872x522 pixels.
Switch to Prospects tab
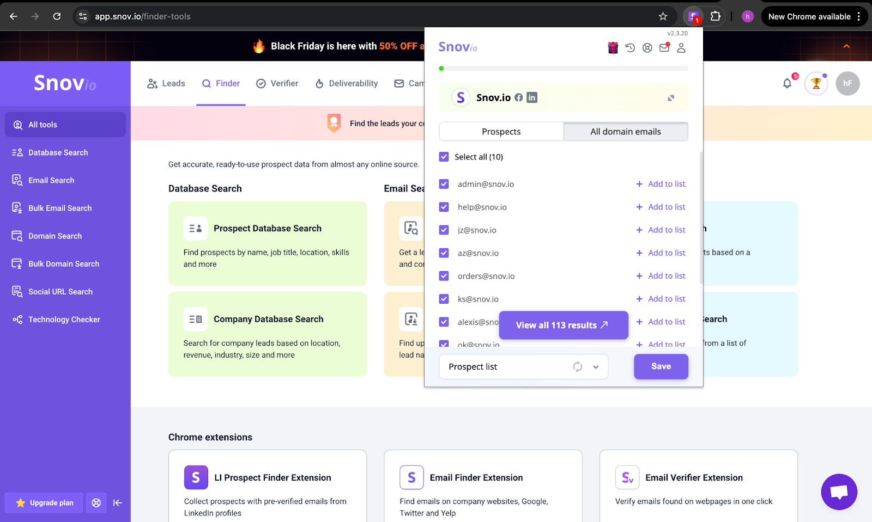(501, 132)
